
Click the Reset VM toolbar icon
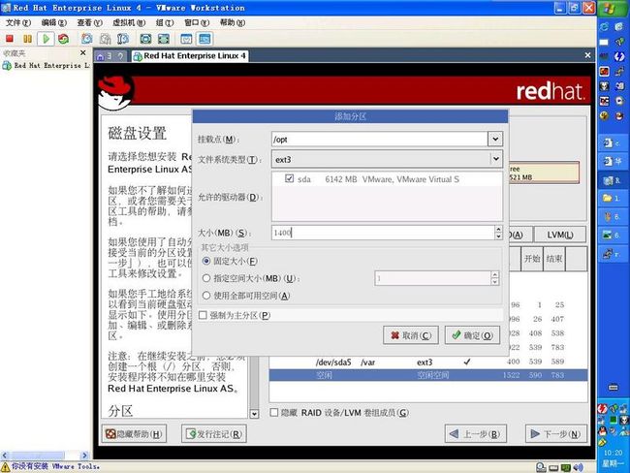[63, 39]
